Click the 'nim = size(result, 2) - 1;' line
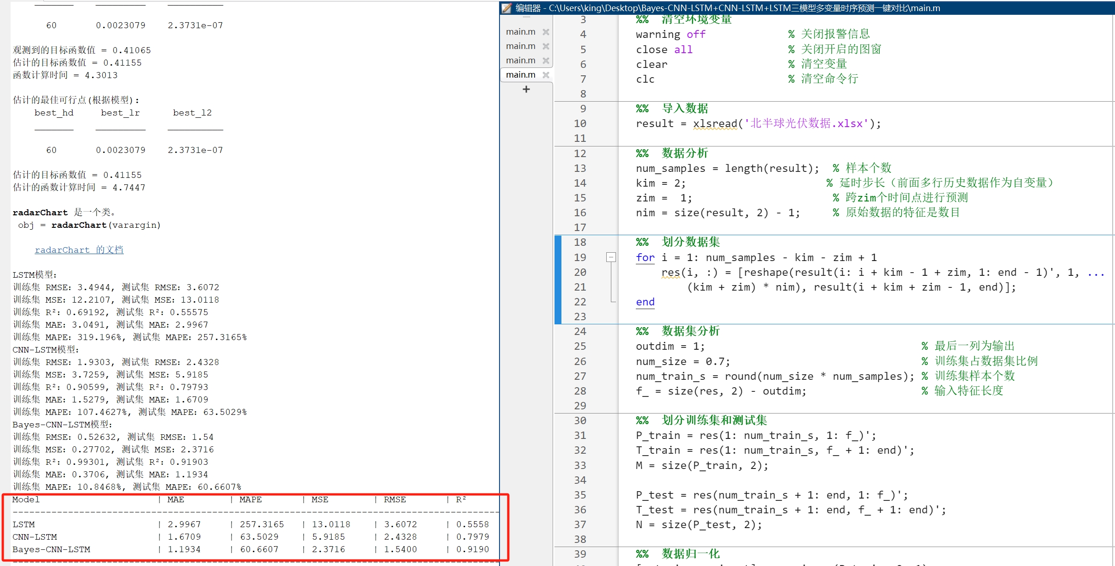The width and height of the screenshot is (1115, 566). [x=718, y=213]
